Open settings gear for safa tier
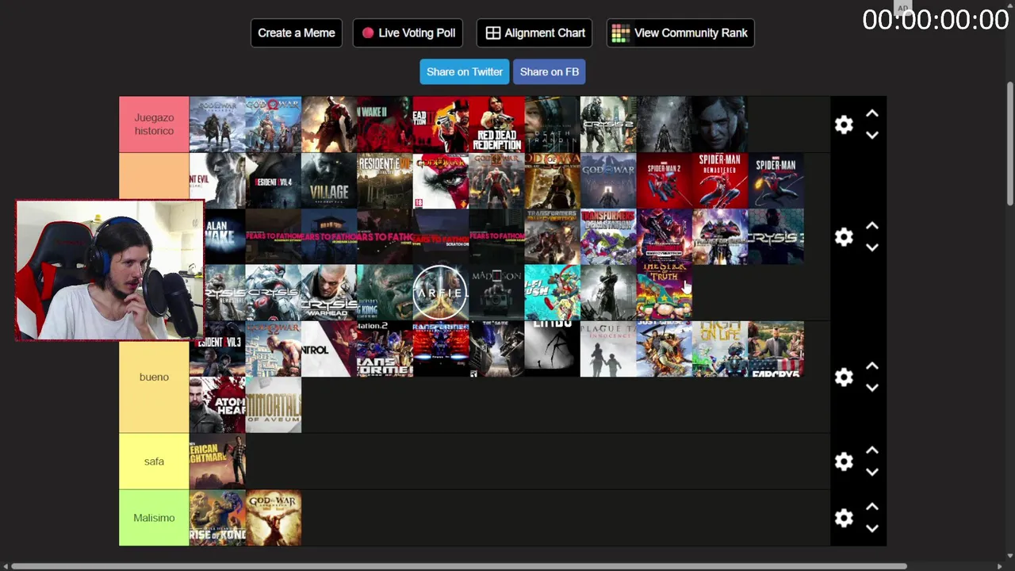The width and height of the screenshot is (1015, 571). (844, 462)
